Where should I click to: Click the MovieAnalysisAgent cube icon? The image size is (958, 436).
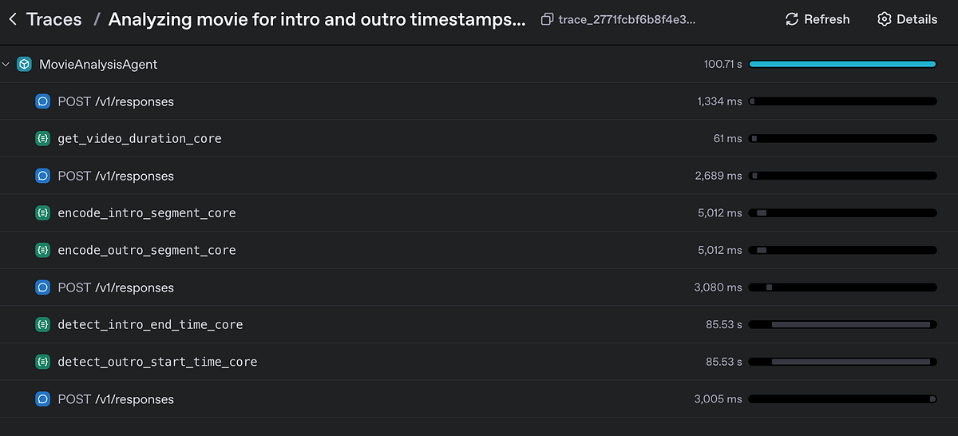coord(25,65)
